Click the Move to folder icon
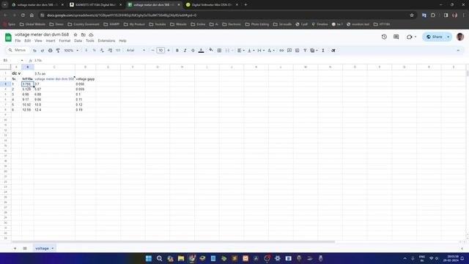Image resolution: width=469 pixels, height=264 pixels. click(83, 35)
